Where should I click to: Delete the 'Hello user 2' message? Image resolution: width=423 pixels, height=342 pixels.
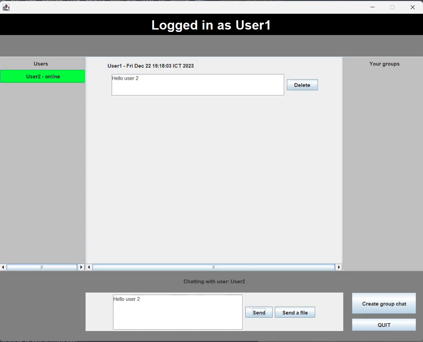[x=302, y=84]
